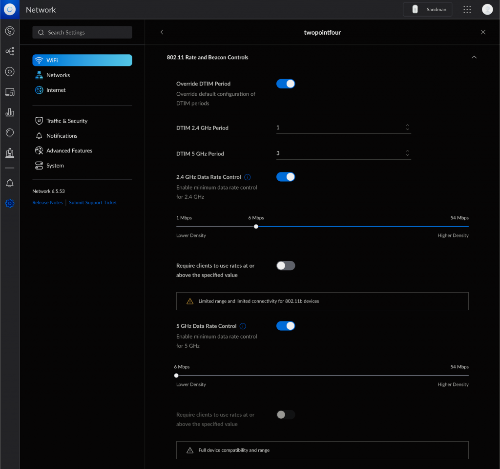Switch to the Networks settings section
The image size is (500, 469).
tap(58, 75)
